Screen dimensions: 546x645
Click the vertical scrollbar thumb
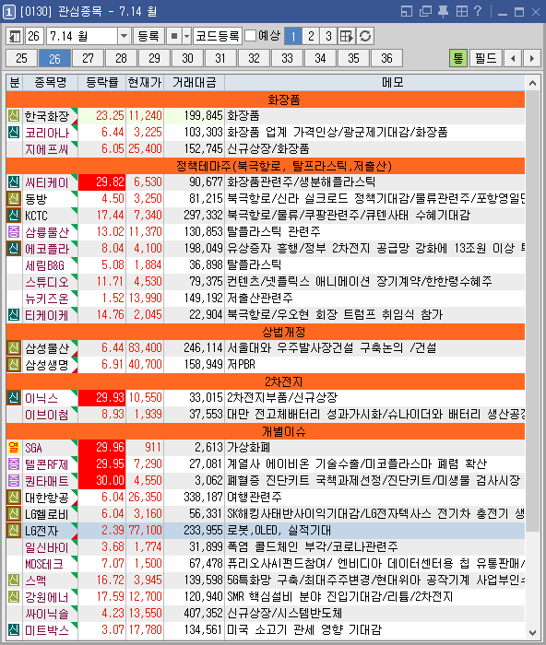tap(532, 311)
